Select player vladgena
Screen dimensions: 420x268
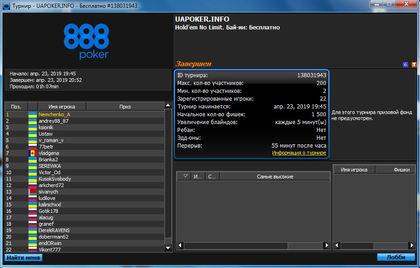85,153
